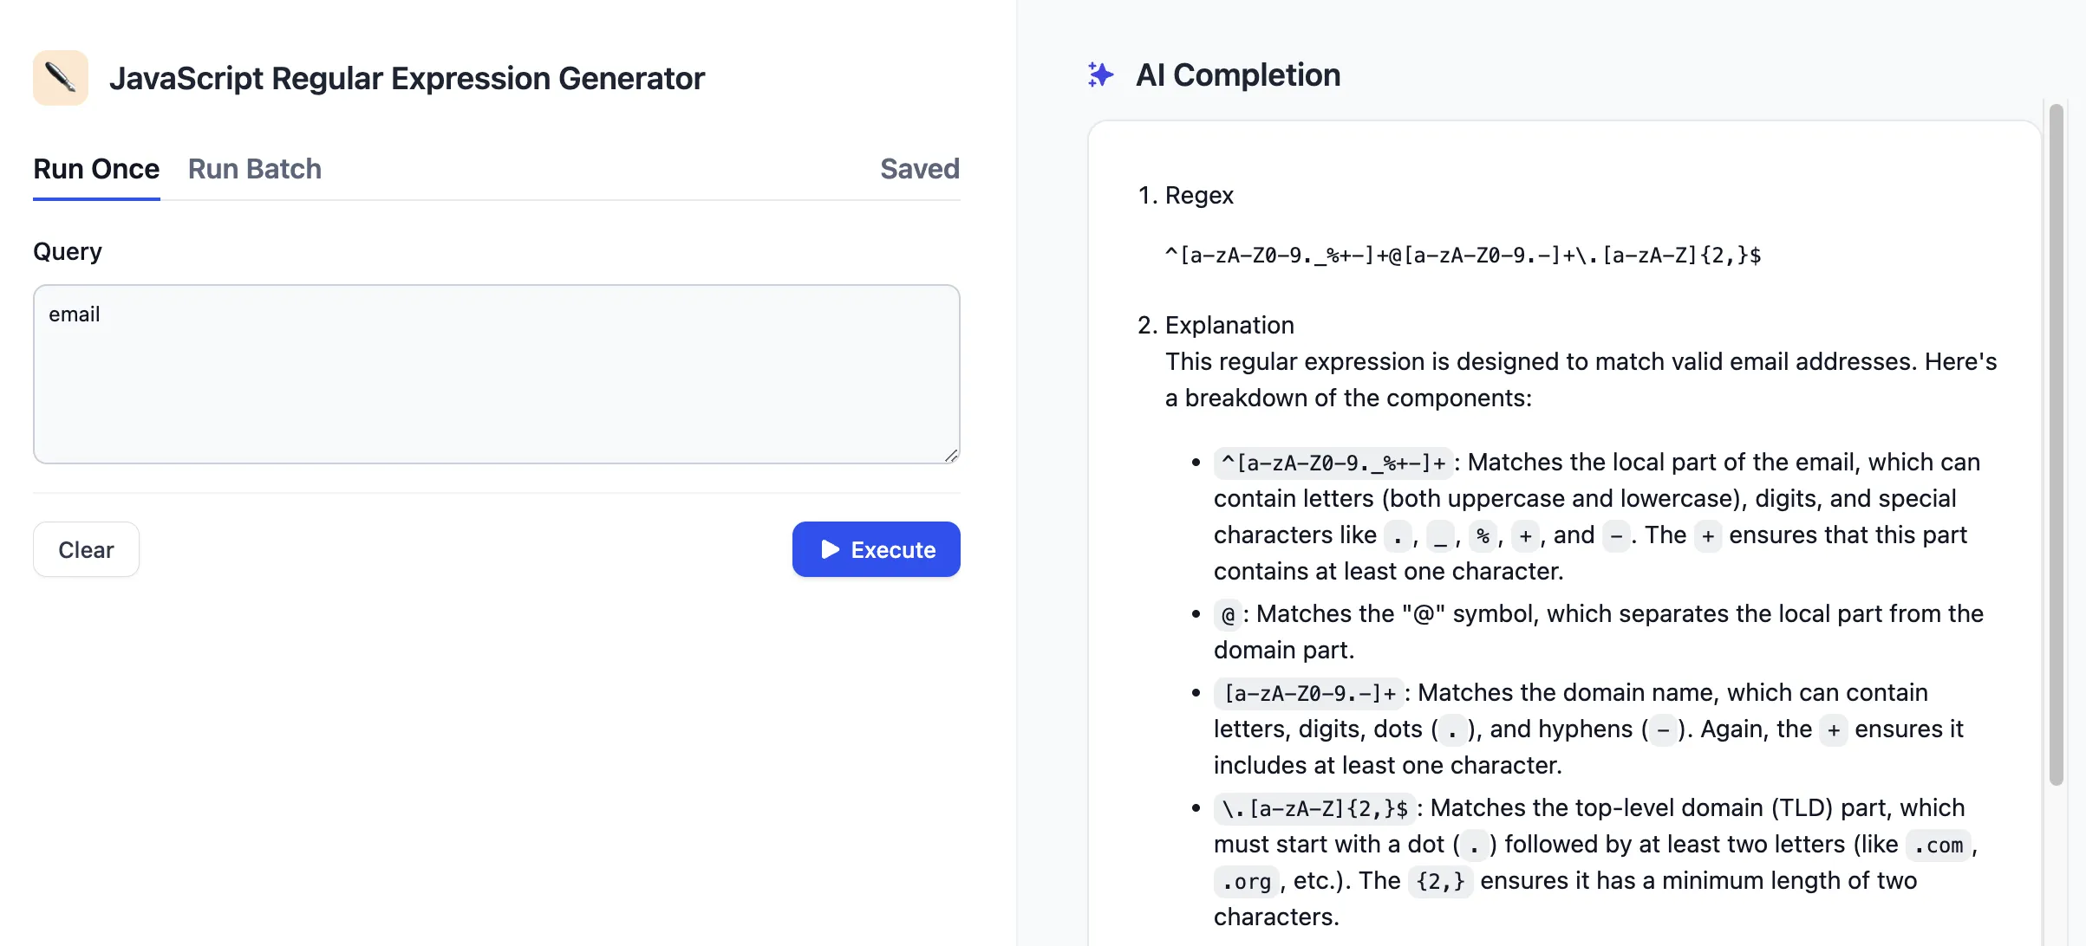Click the .com inline code example

(1938, 846)
